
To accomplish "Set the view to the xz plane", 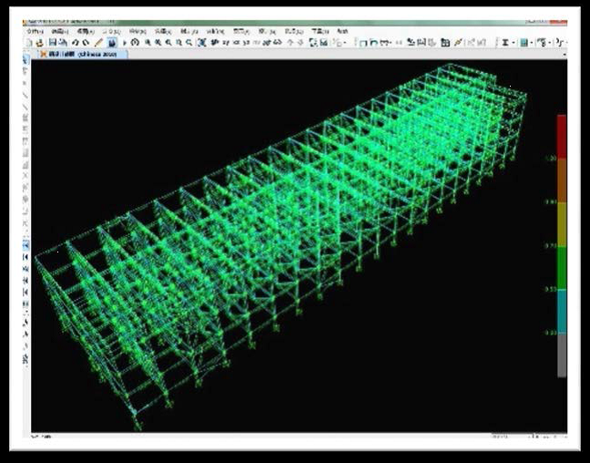I will tap(236, 43).
